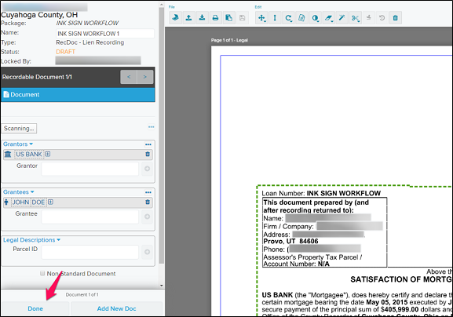Click the deskew page icon
Image resolution: width=453 pixels, height=317 pixels.
301,18
